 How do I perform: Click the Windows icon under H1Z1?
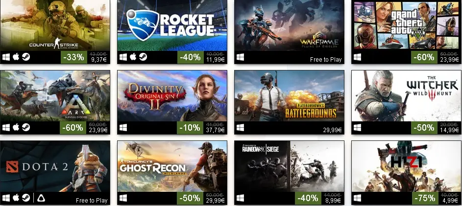coord(357,198)
